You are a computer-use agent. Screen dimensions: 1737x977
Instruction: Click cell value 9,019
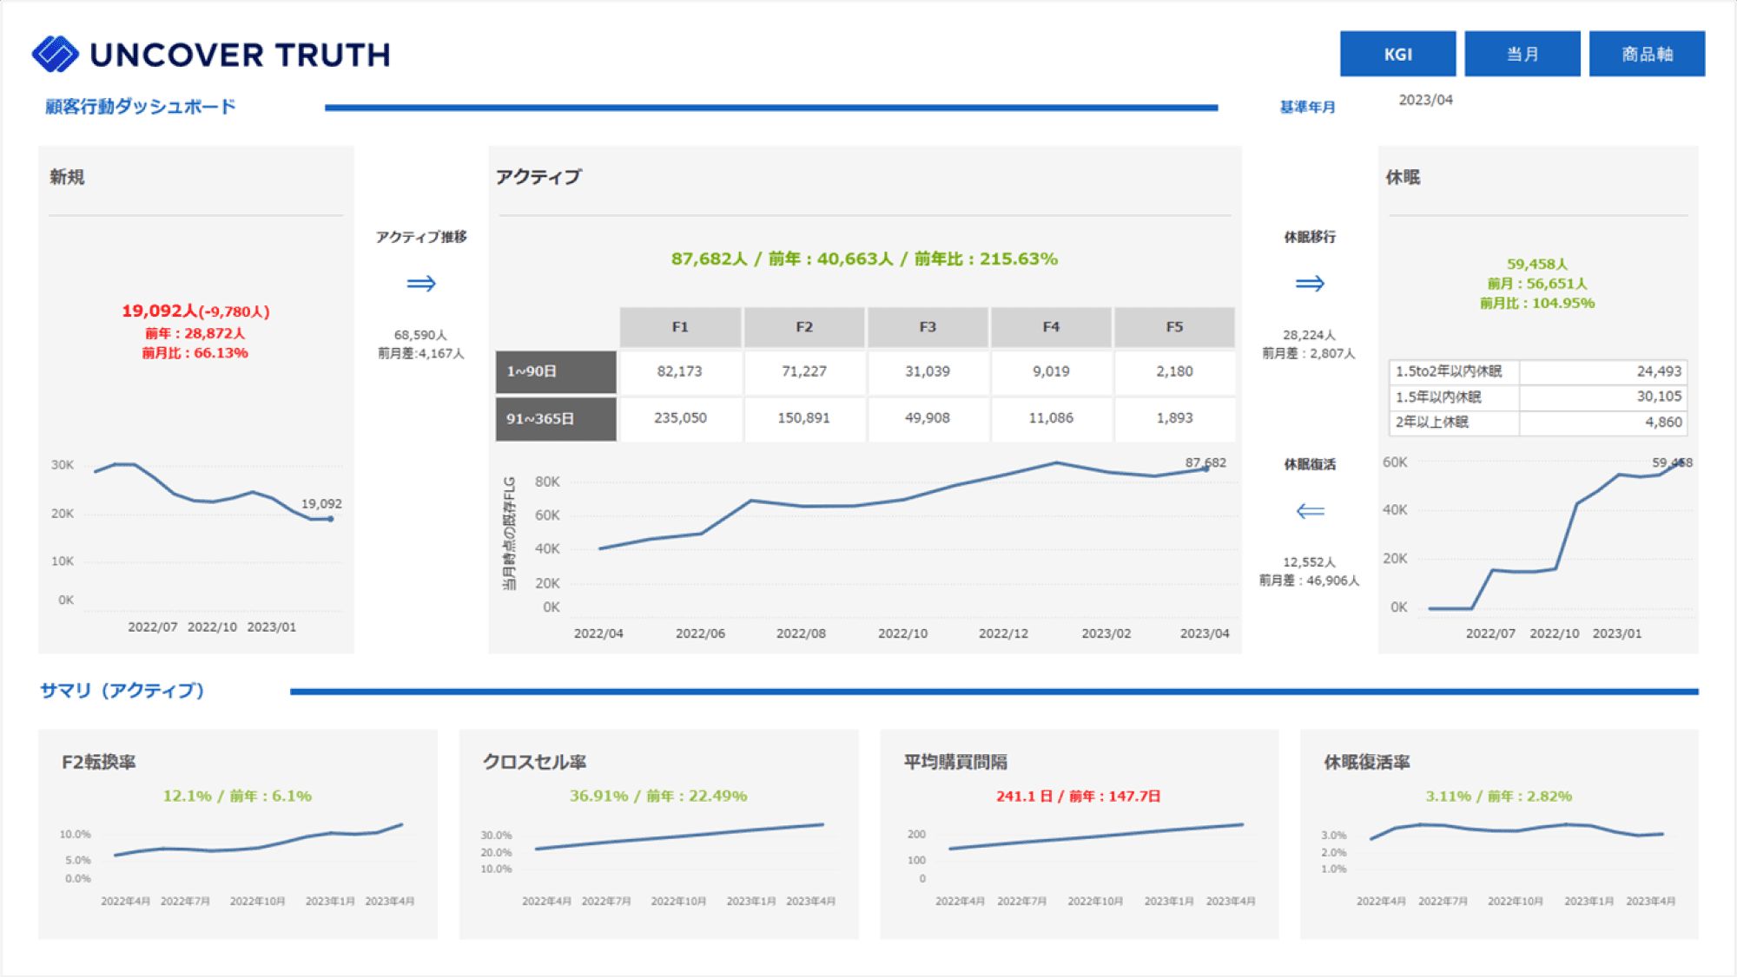[x=1051, y=371]
